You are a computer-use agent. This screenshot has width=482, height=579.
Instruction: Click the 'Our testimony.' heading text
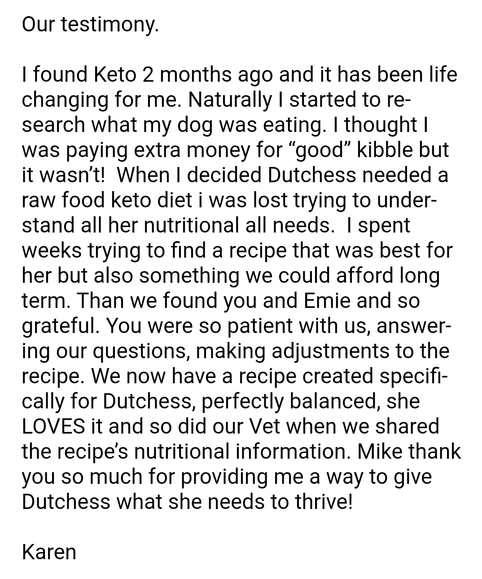90,24
